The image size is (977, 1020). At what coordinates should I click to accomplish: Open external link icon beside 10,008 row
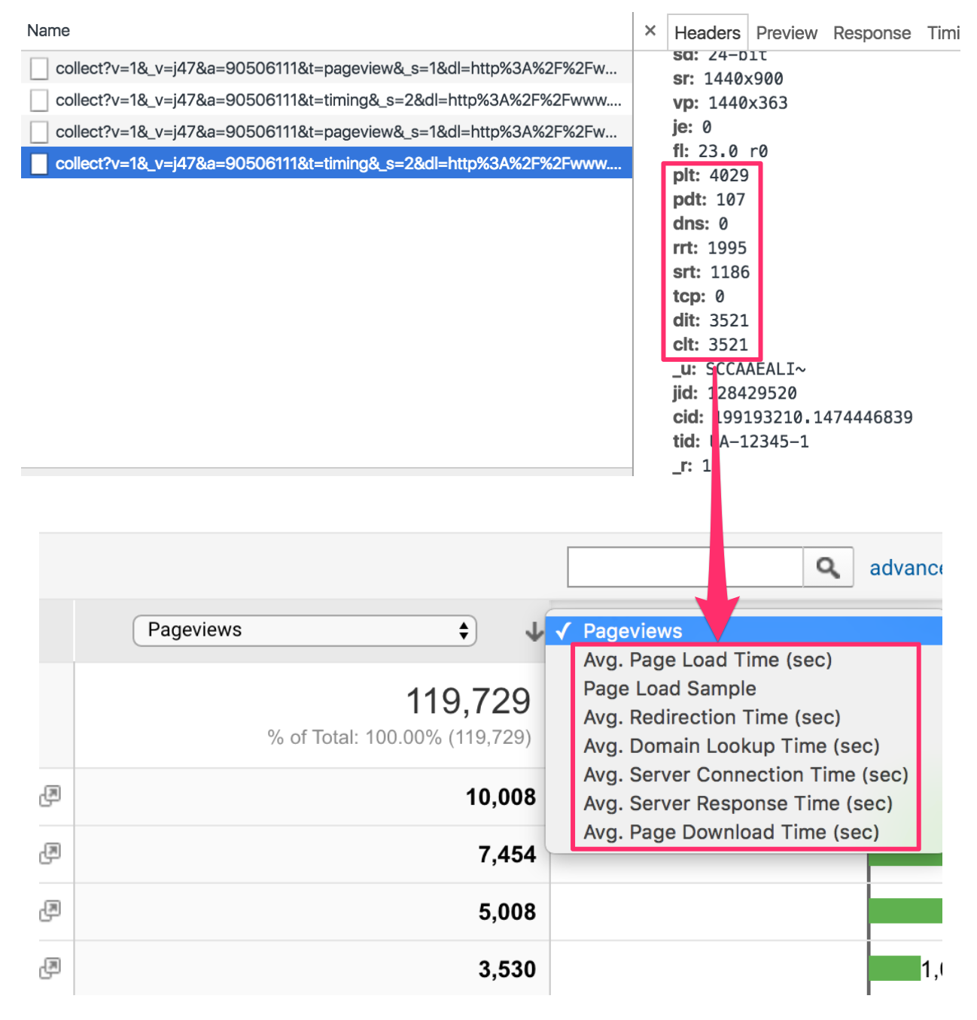50,796
